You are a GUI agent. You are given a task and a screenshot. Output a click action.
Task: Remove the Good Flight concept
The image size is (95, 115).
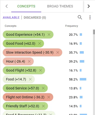[x=40, y=70]
